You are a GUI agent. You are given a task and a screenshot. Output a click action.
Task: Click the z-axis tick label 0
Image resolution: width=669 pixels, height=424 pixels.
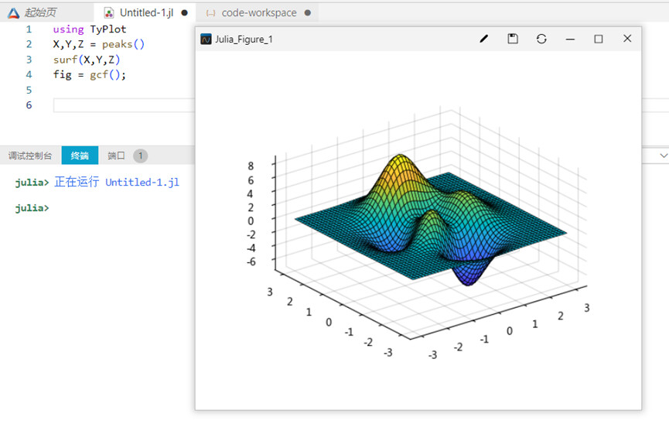(x=251, y=221)
